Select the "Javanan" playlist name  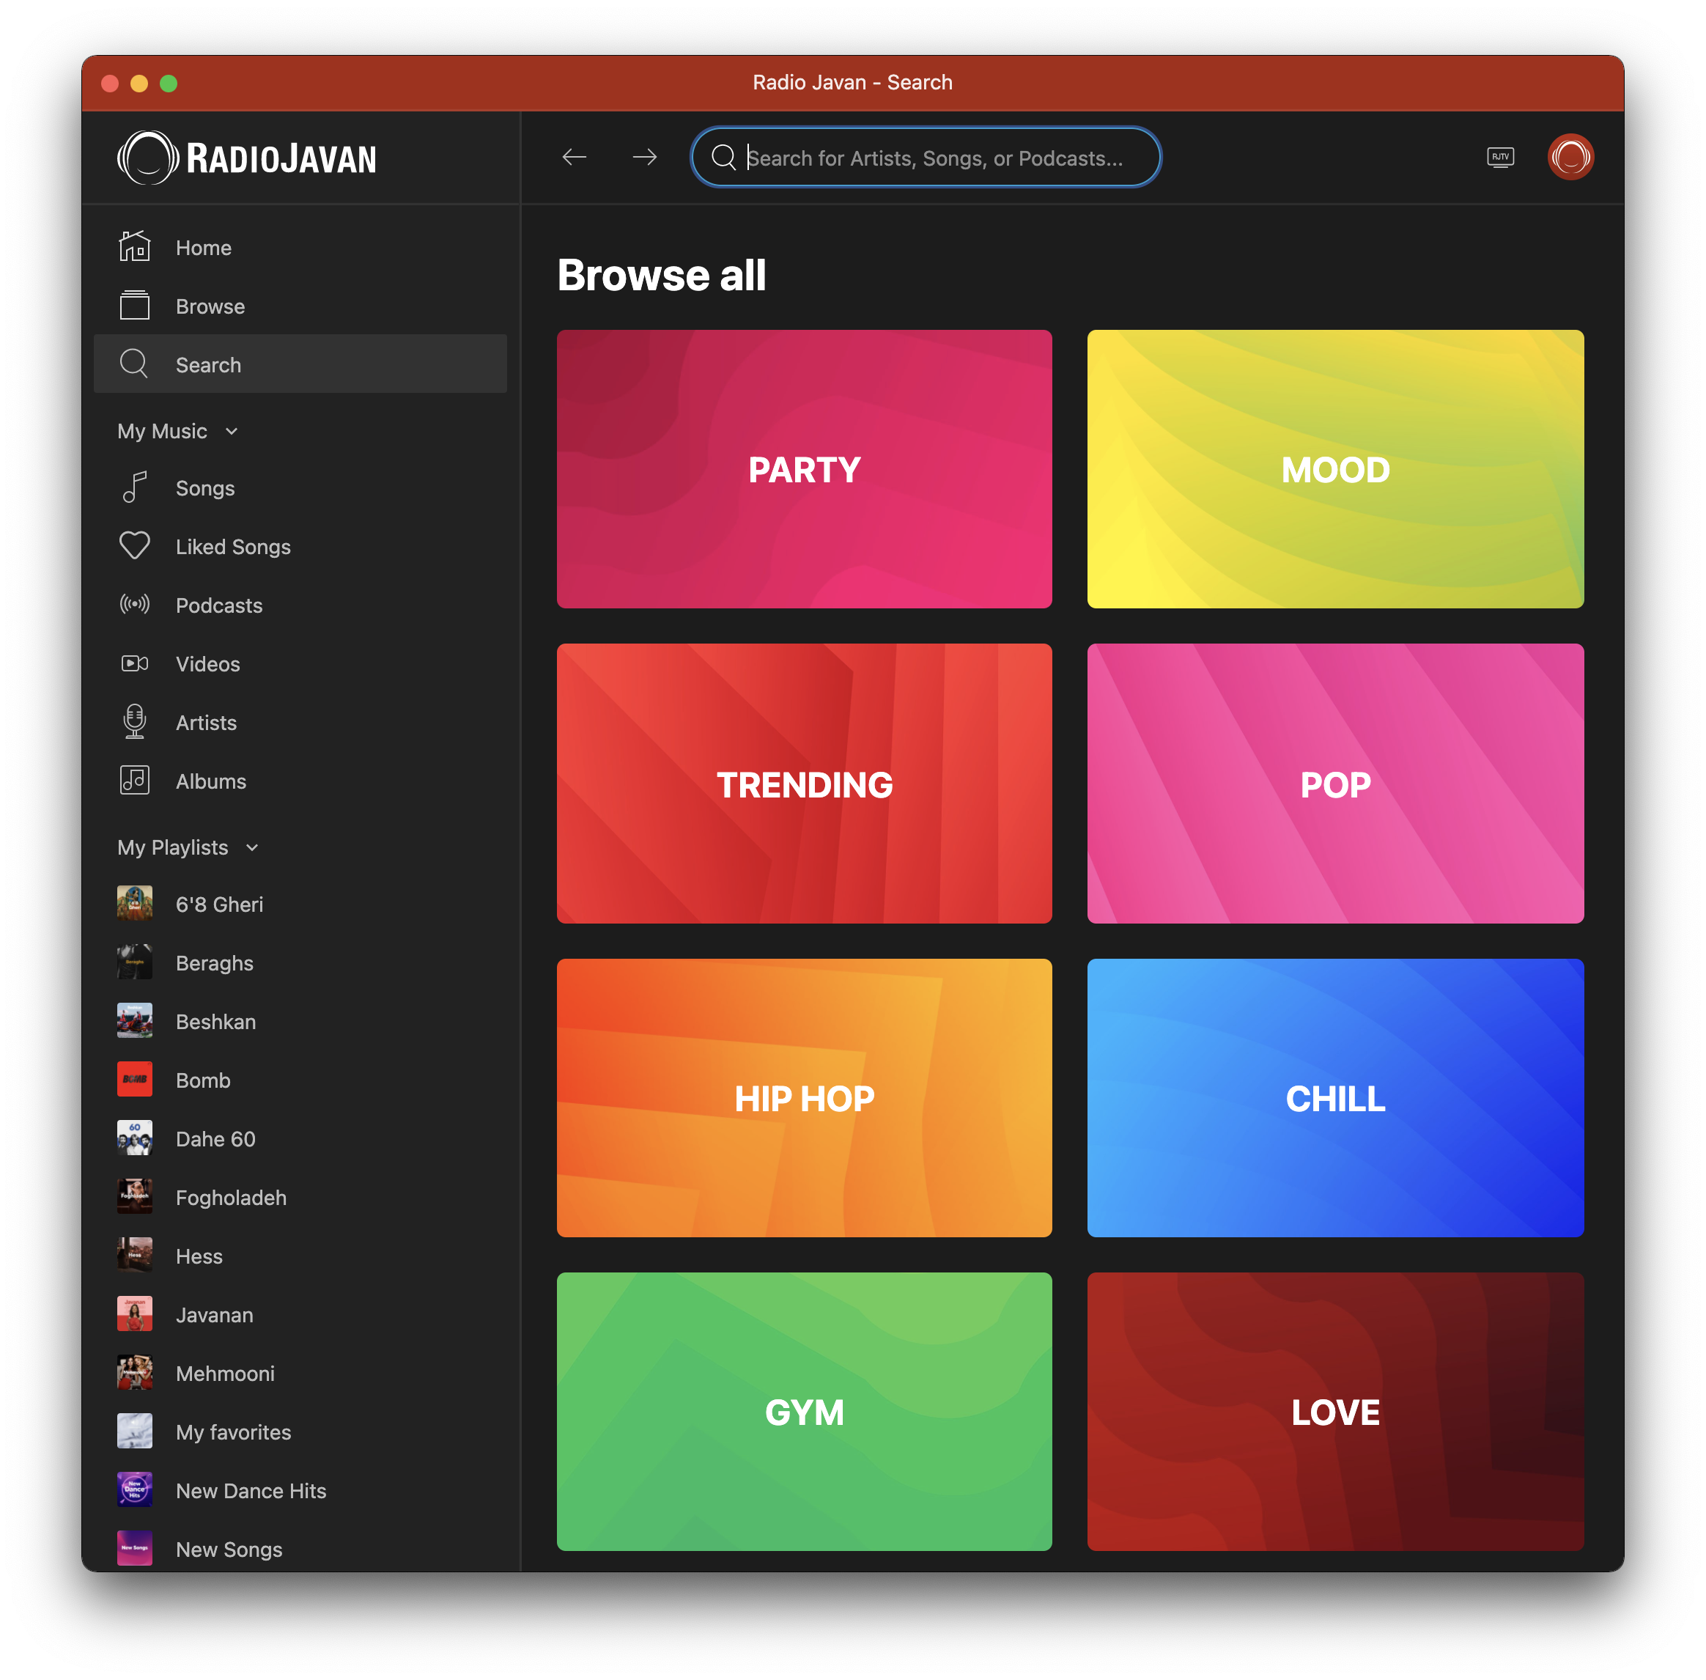(x=215, y=1315)
